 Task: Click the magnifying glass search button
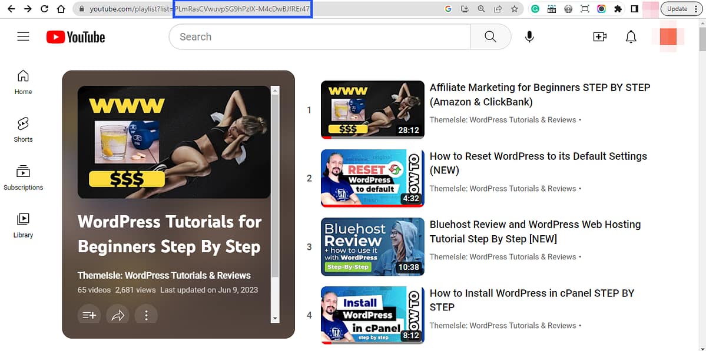(490, 36)
